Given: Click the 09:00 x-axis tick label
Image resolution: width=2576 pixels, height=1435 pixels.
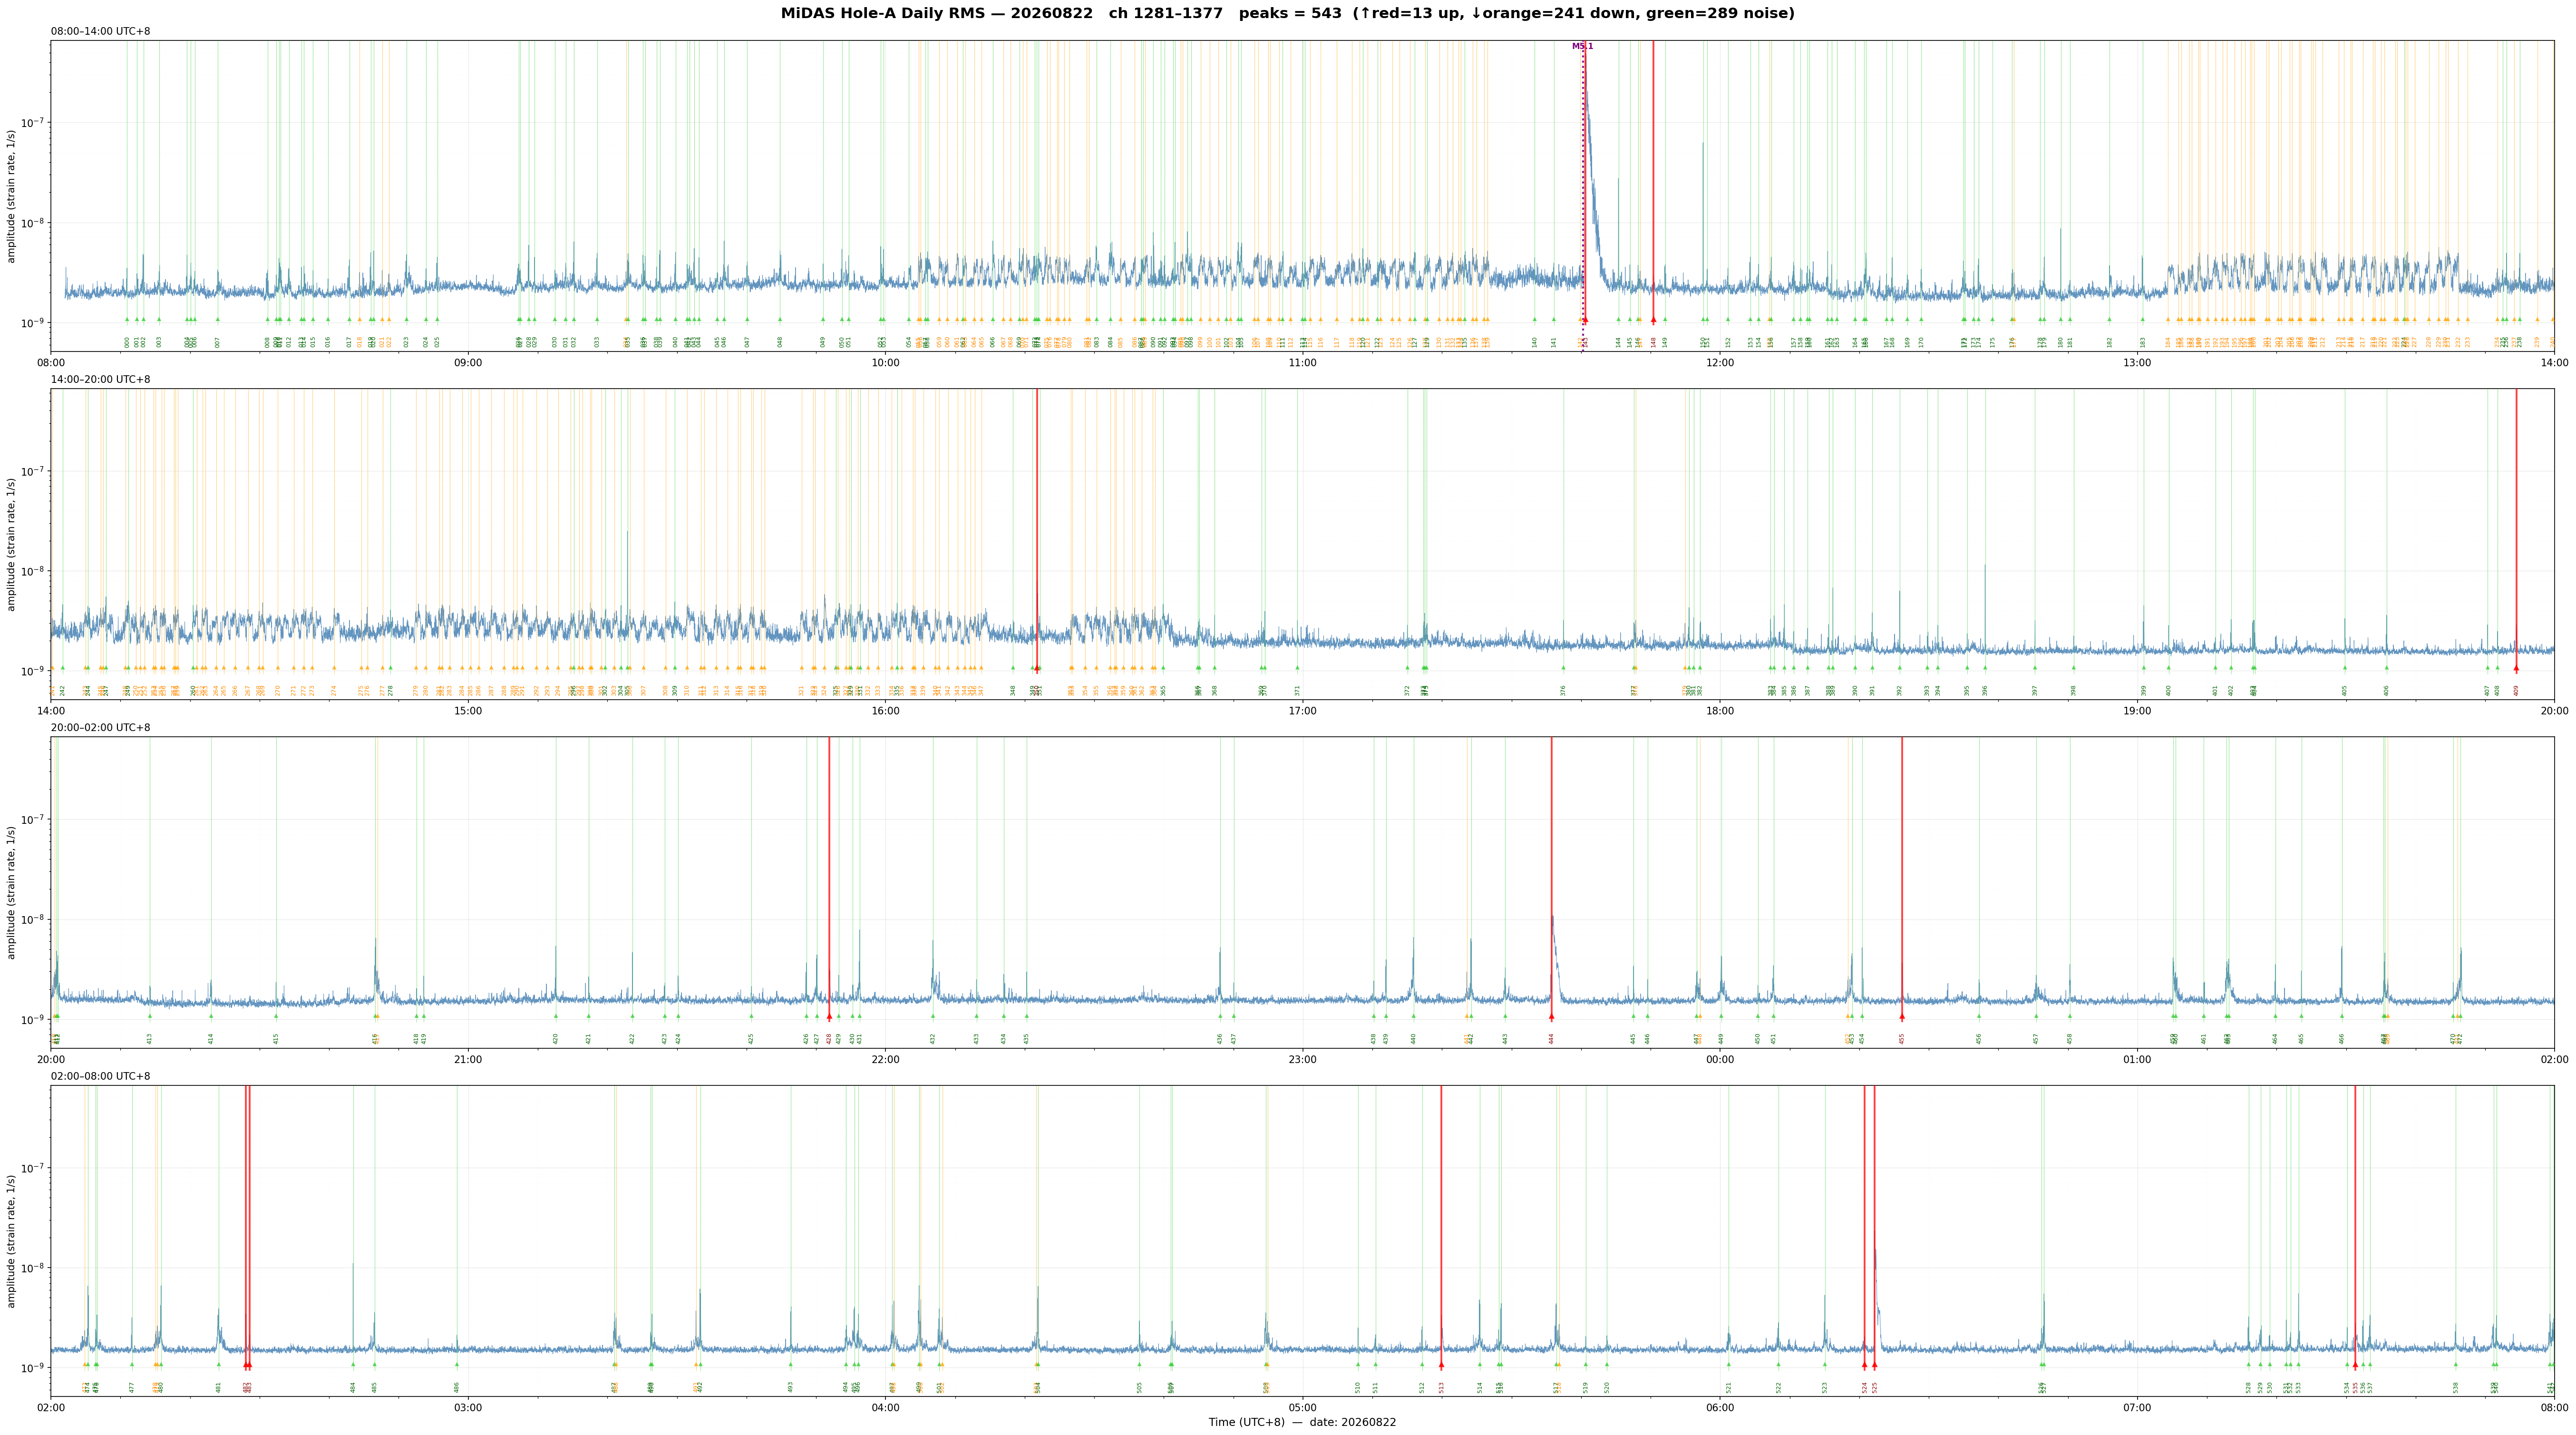Looking at the screenshot, I should click(x=468, y=363).
